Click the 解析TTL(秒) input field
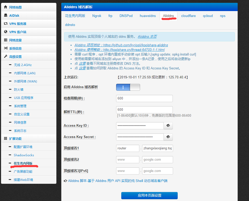249x201 pixels. tap(144, 110)
